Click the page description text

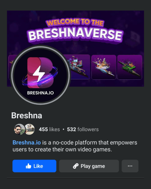click(x=75, y=146)
